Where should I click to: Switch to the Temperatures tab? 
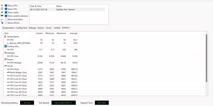[x=8, y=28]
